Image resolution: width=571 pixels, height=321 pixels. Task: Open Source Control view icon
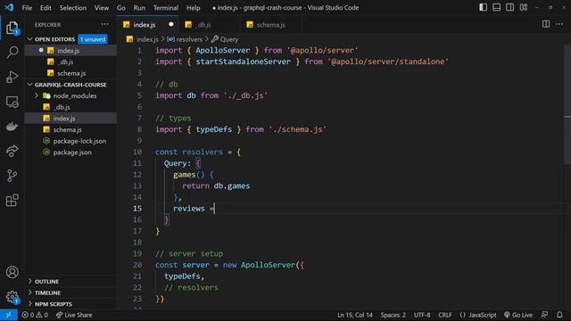tap(12, 176)
